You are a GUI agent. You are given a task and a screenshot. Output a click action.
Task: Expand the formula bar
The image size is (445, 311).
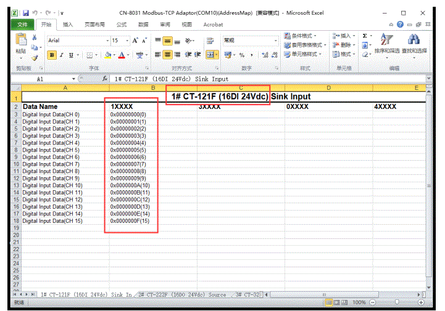[x=428, y=78]
